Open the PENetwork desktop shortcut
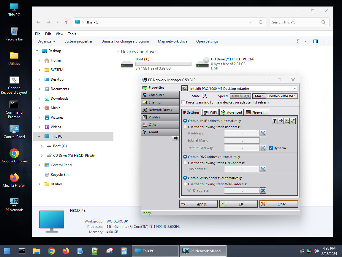 pos(14,205)
